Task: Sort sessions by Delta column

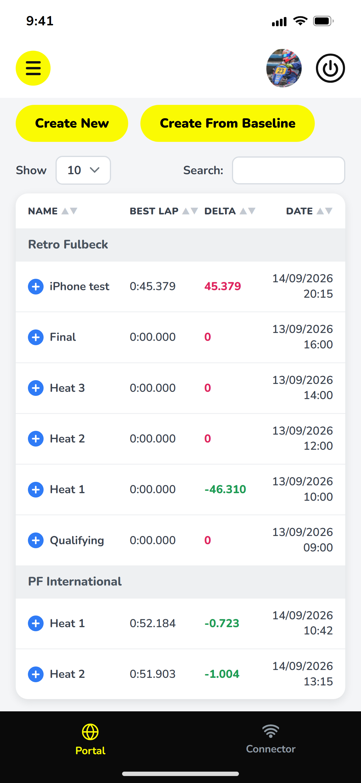Action: (x=230, y=211)
